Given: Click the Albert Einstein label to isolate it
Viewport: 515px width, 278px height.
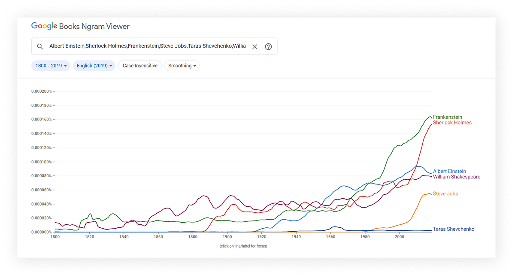Looking at the screenshot, I should pos(449,171).
